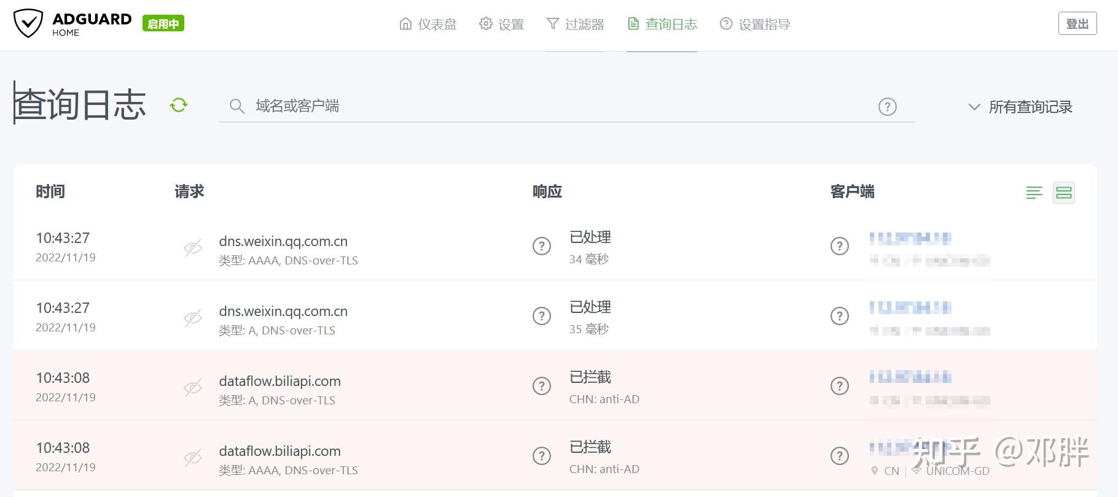Show client details for first dns.weixin.qq.com.cn row
Screen dimensions: 1118x497
[x=839, y=246]
